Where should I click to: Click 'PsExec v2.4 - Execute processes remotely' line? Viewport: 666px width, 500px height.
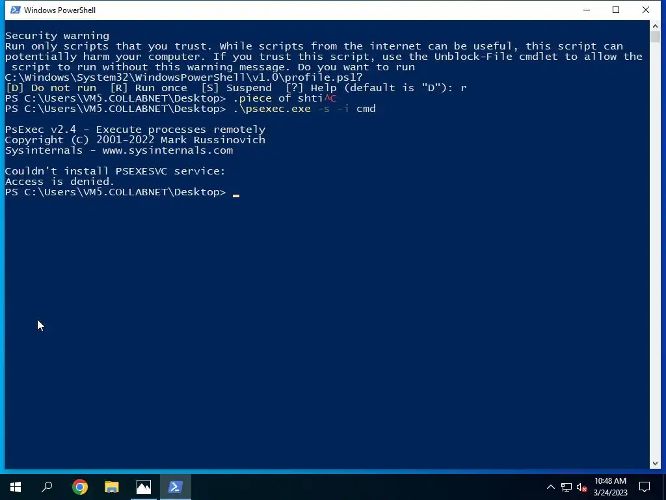(135, 130)
